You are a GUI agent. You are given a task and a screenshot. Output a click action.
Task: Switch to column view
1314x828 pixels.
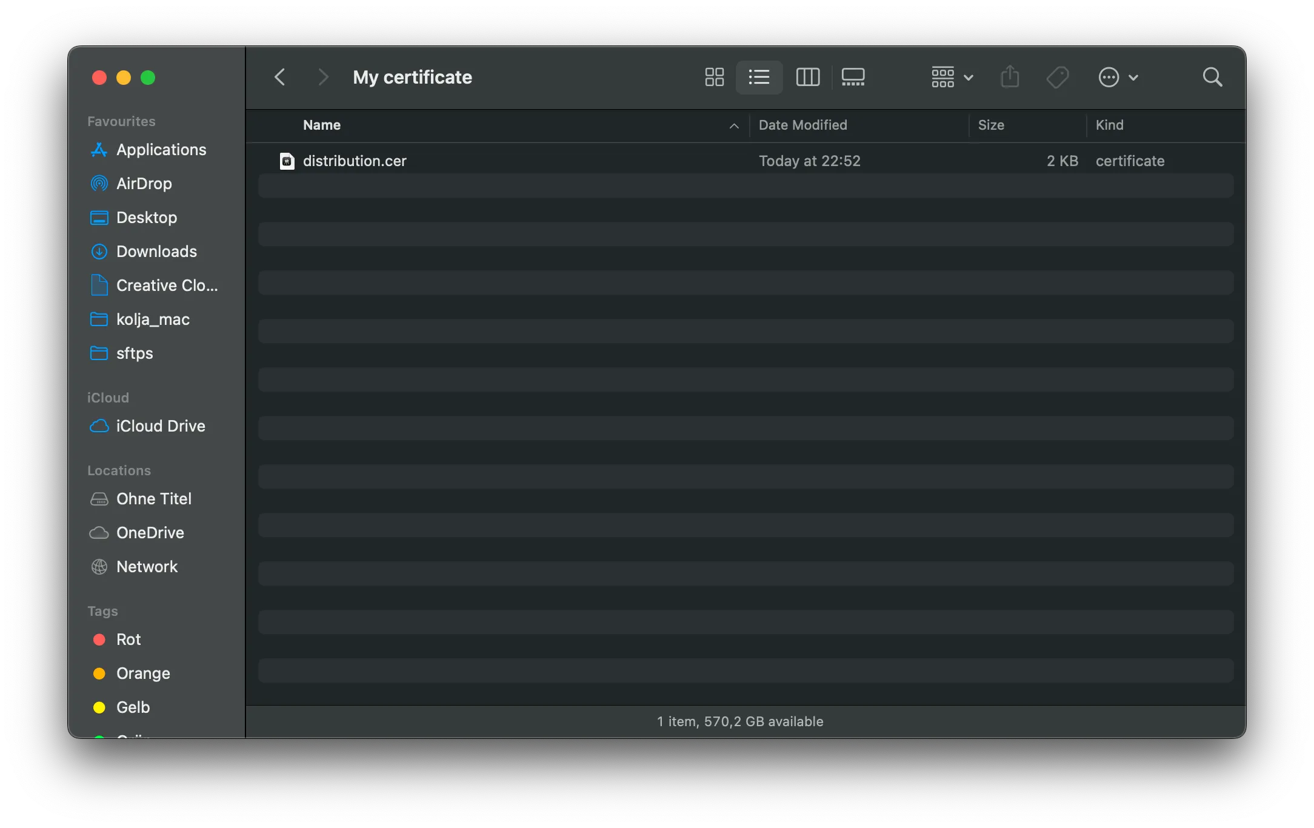click(x=807, y=77)
